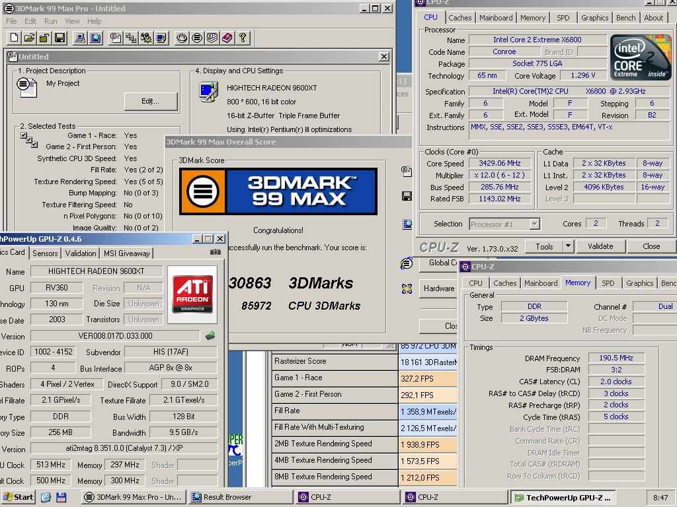Switch to Sensors tab in GPU-Z

coord(45,253)
